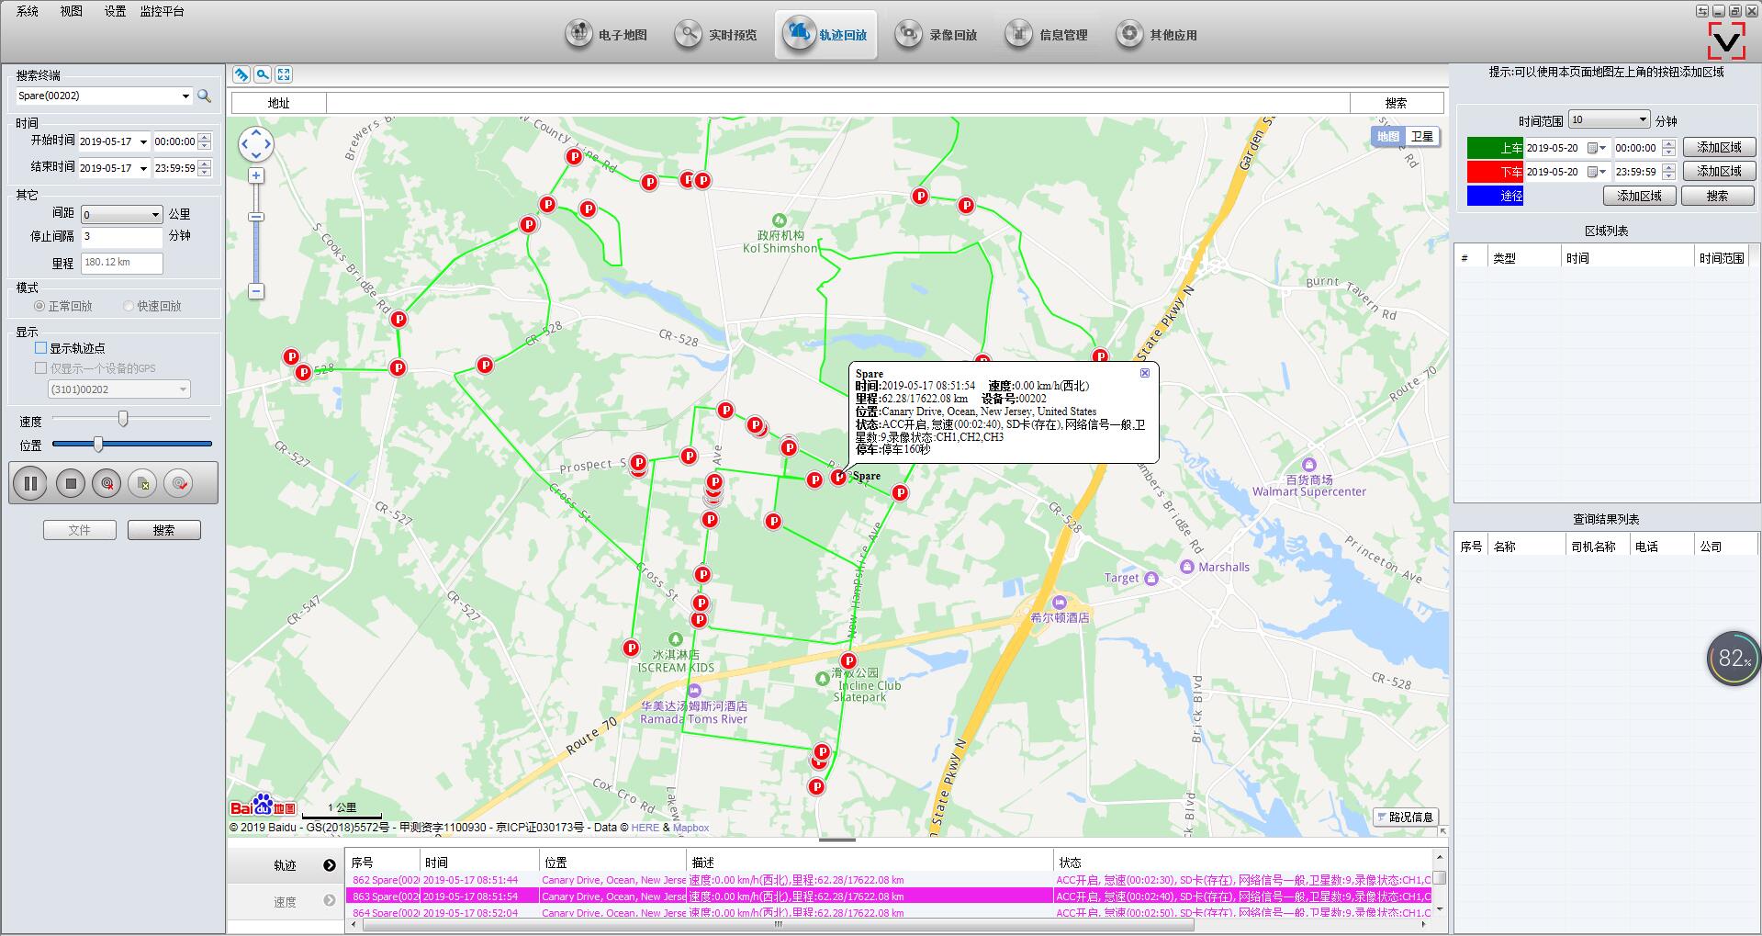1762x936 pixels.
Task: Open 录像回放 video playback
Action: 936,35
